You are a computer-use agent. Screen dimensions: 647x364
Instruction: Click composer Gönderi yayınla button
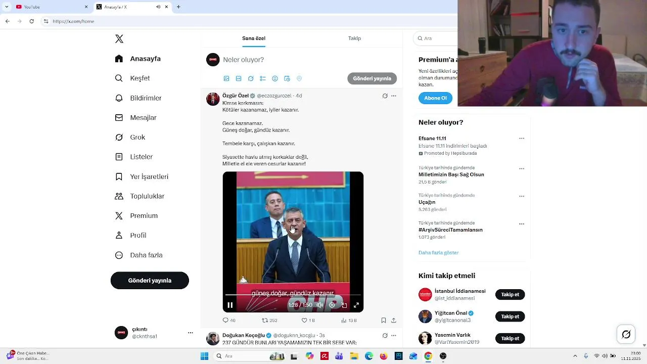coord(372,79)
